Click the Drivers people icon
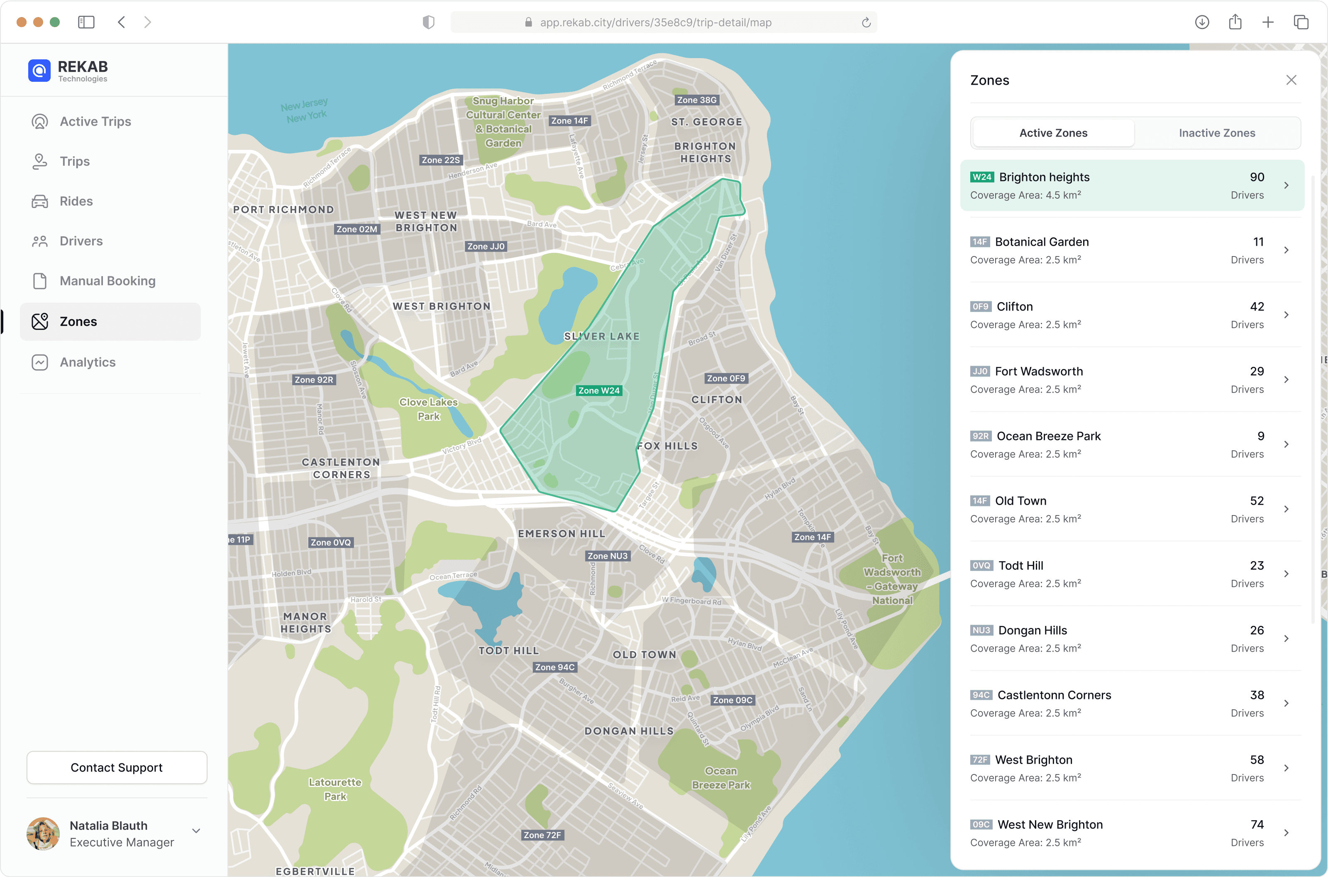The width and height of the screenshot is (1328, 877). [40, 241]
